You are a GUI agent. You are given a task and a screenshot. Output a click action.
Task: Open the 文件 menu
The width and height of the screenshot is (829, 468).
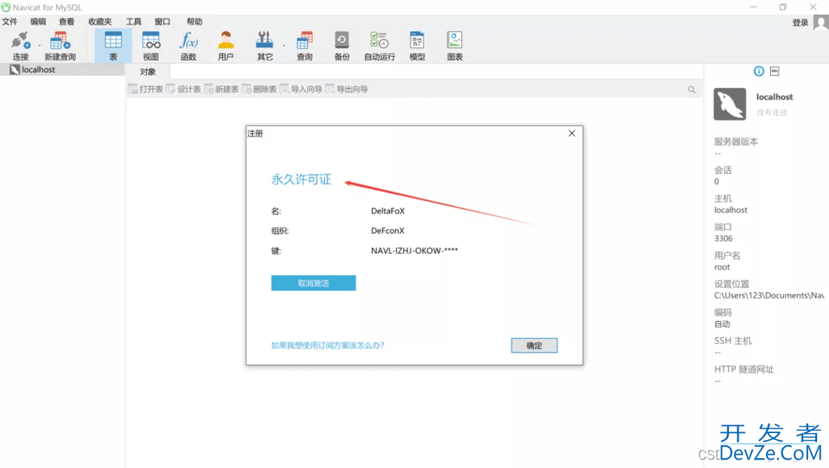[10, 22]
